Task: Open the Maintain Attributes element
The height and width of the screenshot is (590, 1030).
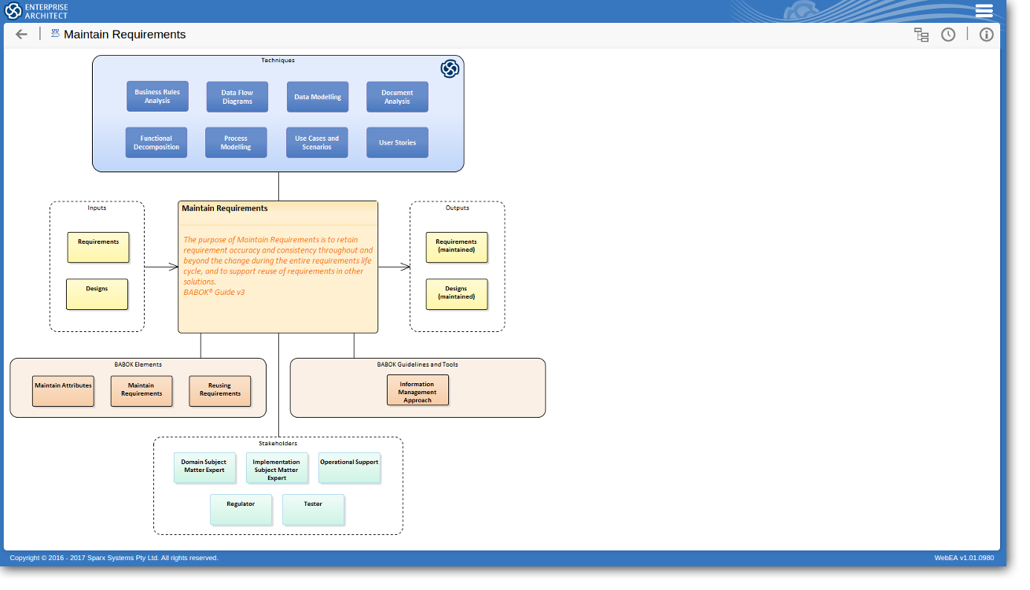Action: pos(63,390)
